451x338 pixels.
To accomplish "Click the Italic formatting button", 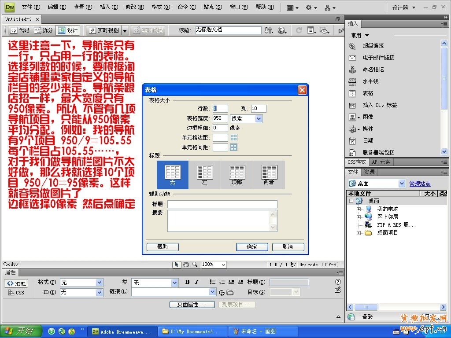I will pyautogui.click(x=196, y=282).
